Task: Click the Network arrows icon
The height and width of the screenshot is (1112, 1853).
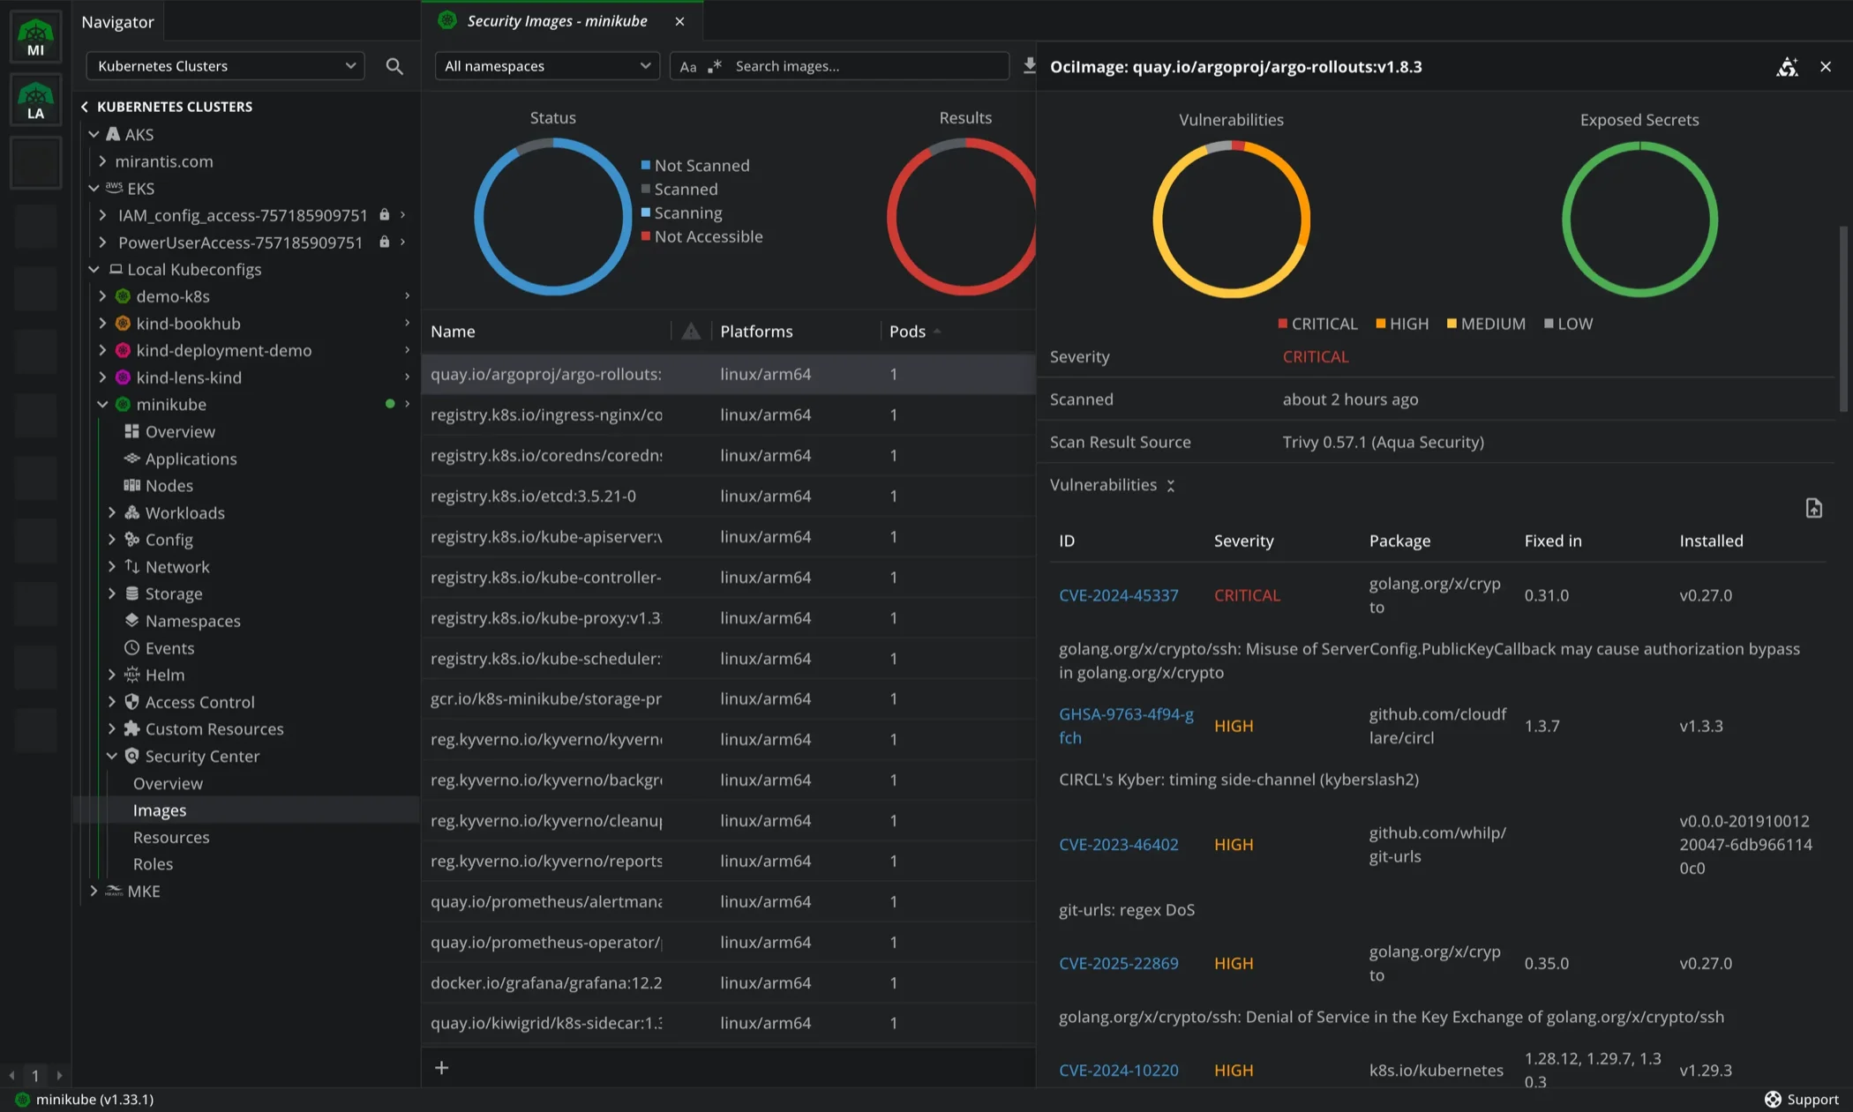Action: coord(131,567)
